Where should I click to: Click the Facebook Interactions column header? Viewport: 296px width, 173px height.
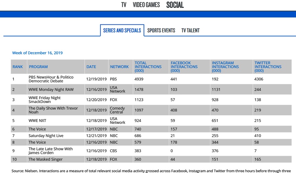click(184, 67)
